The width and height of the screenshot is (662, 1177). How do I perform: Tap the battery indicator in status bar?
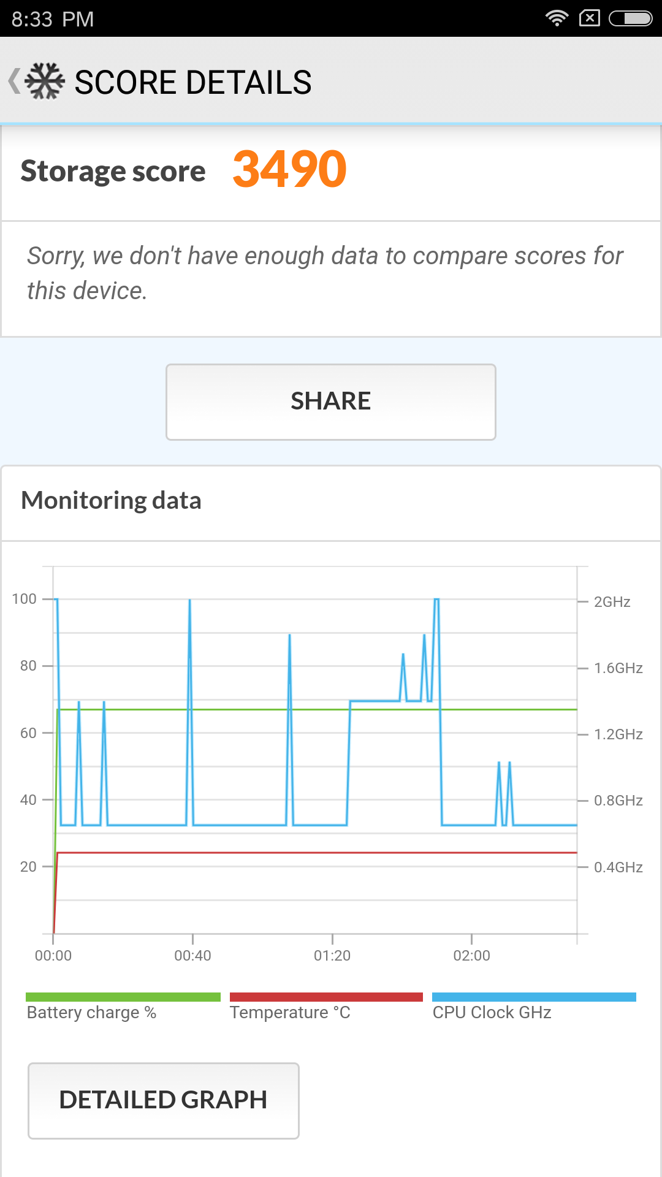coord(630,18)
